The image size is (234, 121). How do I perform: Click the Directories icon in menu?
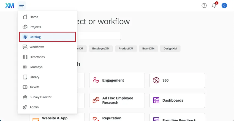(x=25, y=57)
